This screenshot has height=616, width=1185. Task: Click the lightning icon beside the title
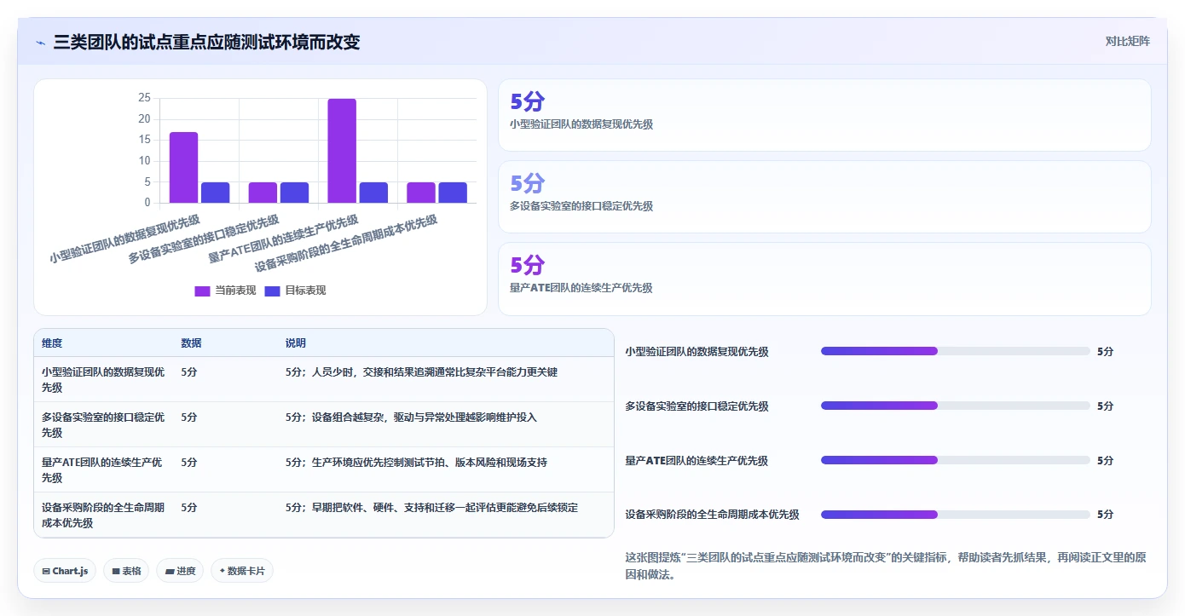coord(40,42)
